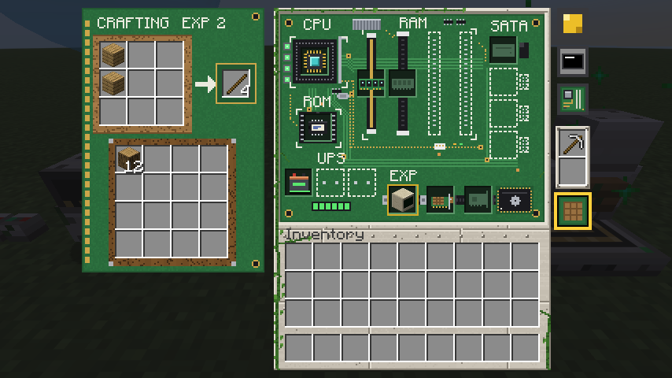Click the 'CPU' board label
The image size is (672, 378).
pos(316,24)
